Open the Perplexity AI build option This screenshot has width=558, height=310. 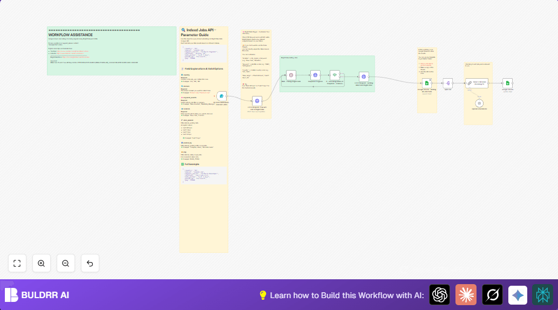(x=543, y=295)
